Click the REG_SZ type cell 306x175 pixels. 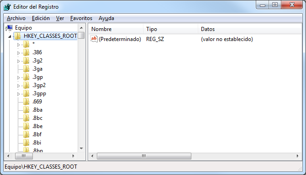pyautogui.click(x=155, y=39)
